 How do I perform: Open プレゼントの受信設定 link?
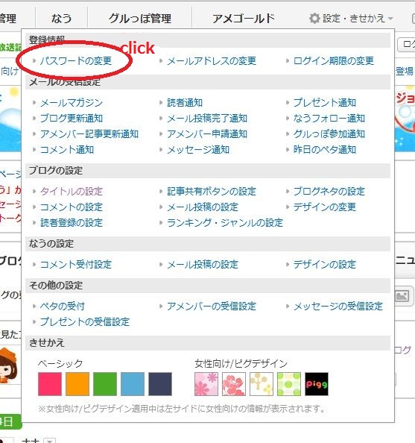point(85,322)
